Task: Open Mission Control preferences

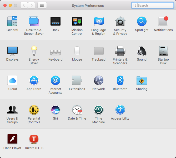Action: 77,22
